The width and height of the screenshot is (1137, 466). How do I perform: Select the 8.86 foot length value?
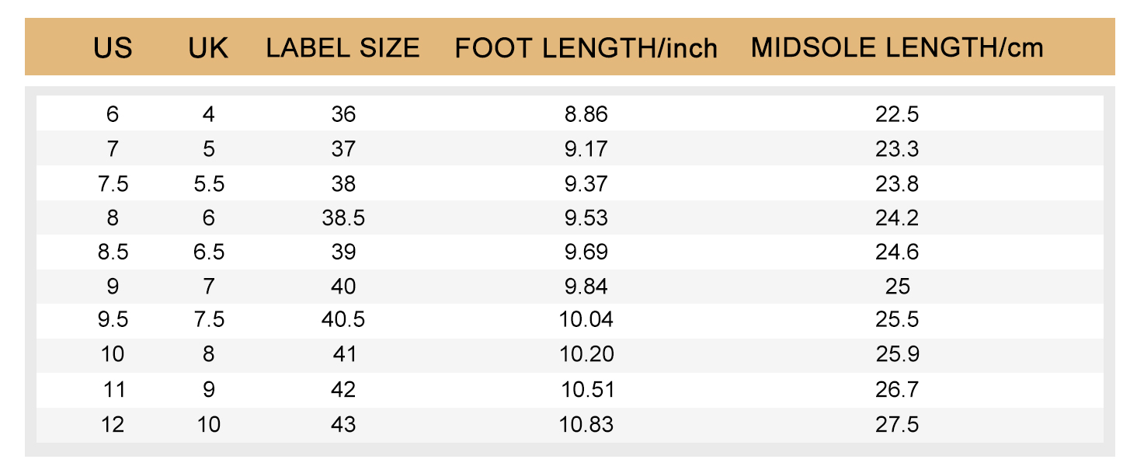coord(586,115)
